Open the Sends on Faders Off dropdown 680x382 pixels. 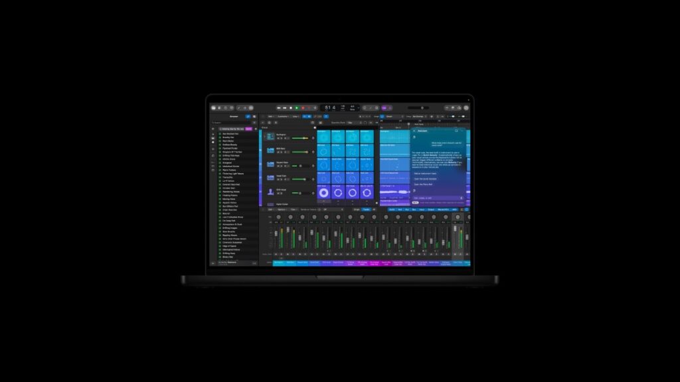coord(333,210)
